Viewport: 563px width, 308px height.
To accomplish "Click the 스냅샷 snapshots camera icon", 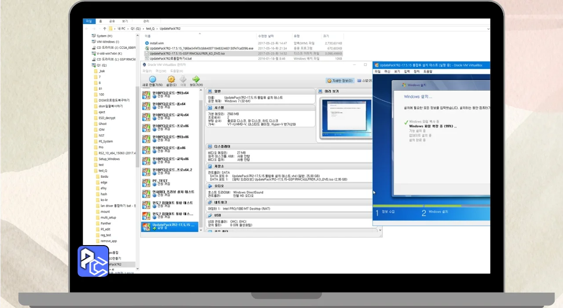I will 359,81.
